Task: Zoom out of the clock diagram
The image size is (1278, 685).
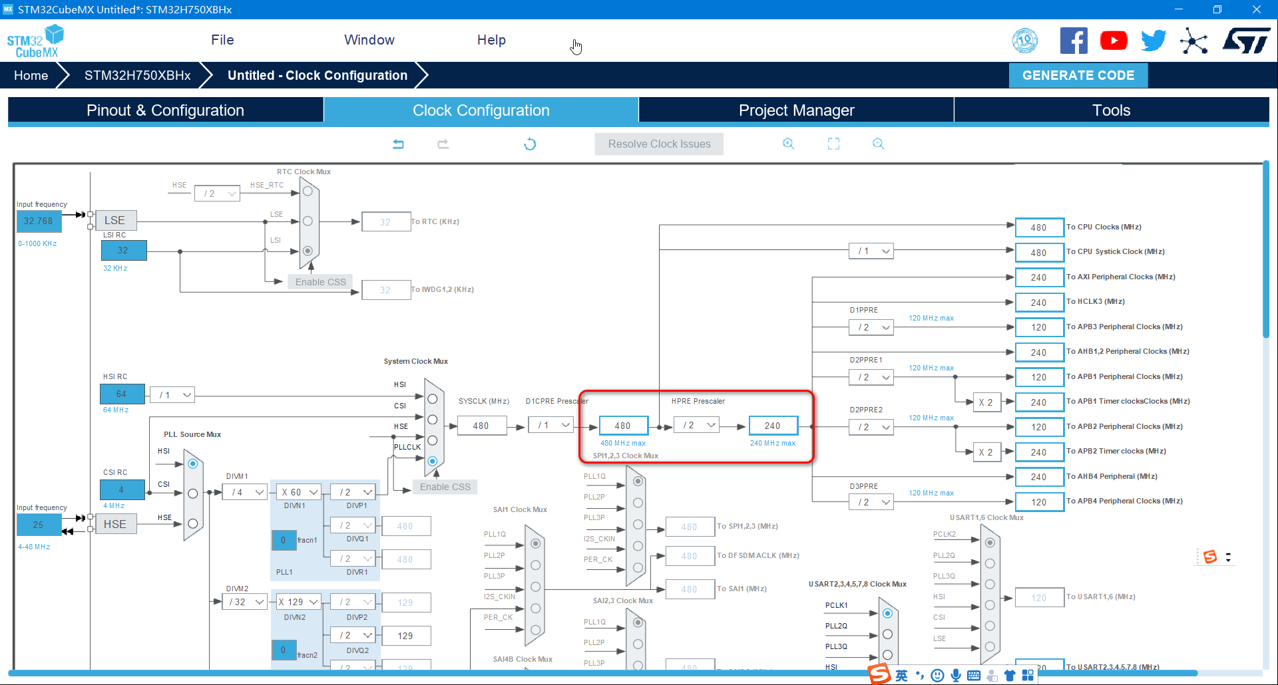Action: point(878,144)
